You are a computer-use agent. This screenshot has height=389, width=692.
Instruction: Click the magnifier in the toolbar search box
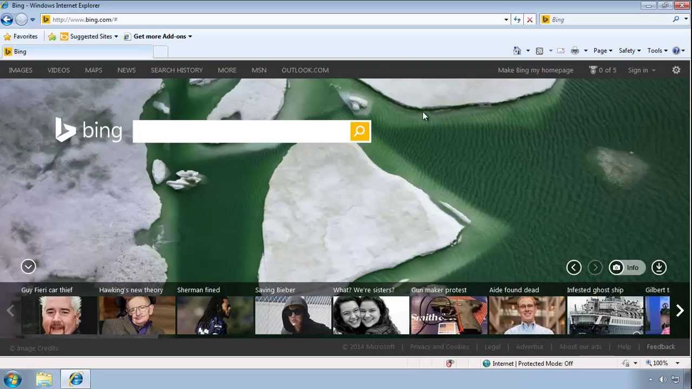[676, 19]
